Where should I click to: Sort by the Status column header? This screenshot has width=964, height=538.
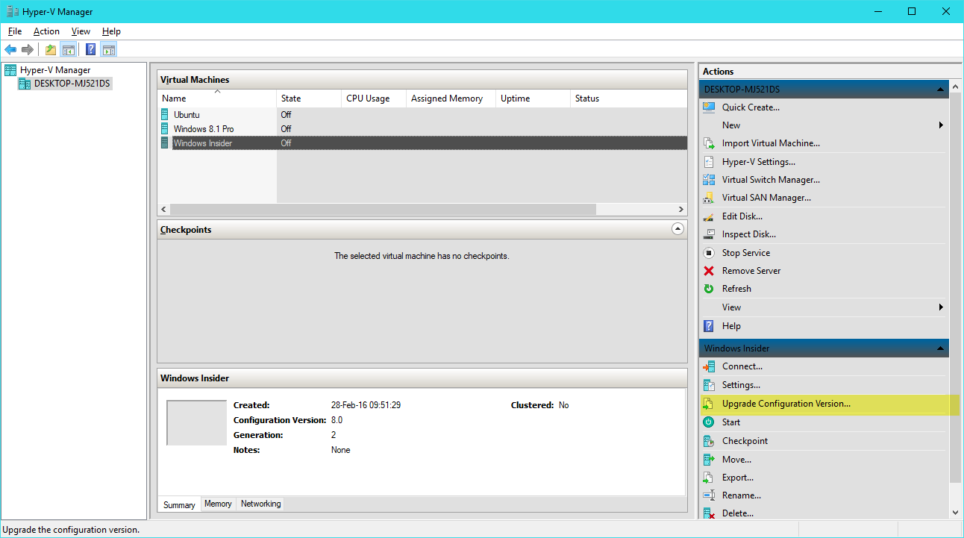click(x=628, y=98)
